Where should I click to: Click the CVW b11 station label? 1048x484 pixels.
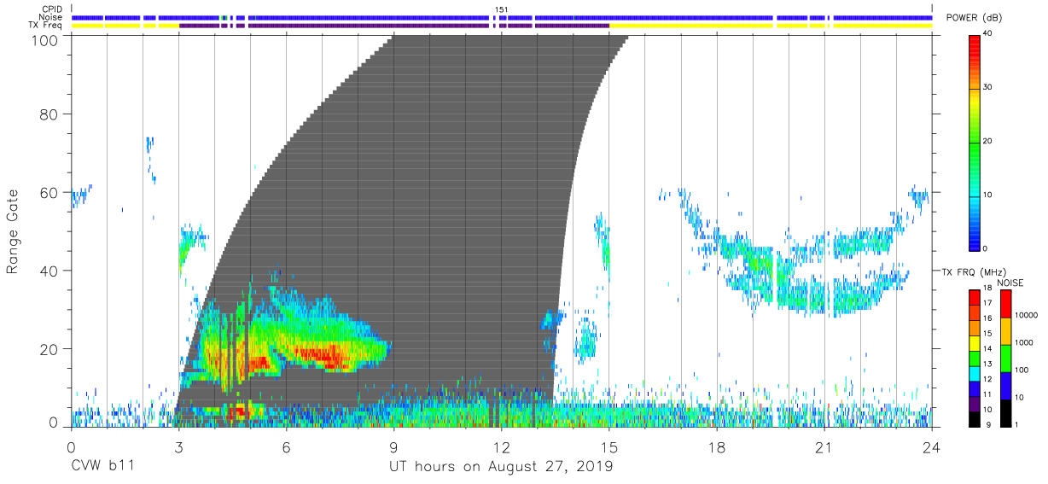102,467
